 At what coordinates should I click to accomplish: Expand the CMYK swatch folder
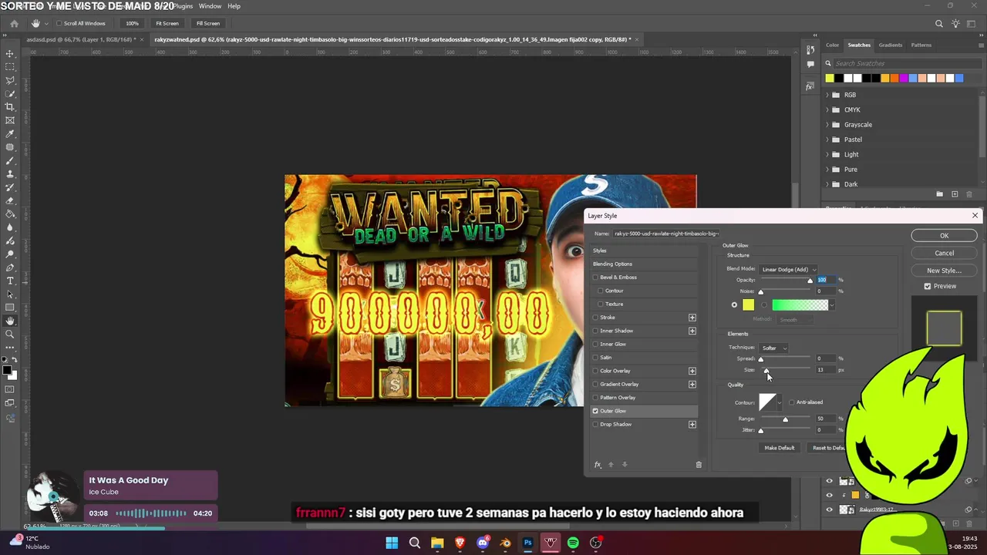point(827,109)
